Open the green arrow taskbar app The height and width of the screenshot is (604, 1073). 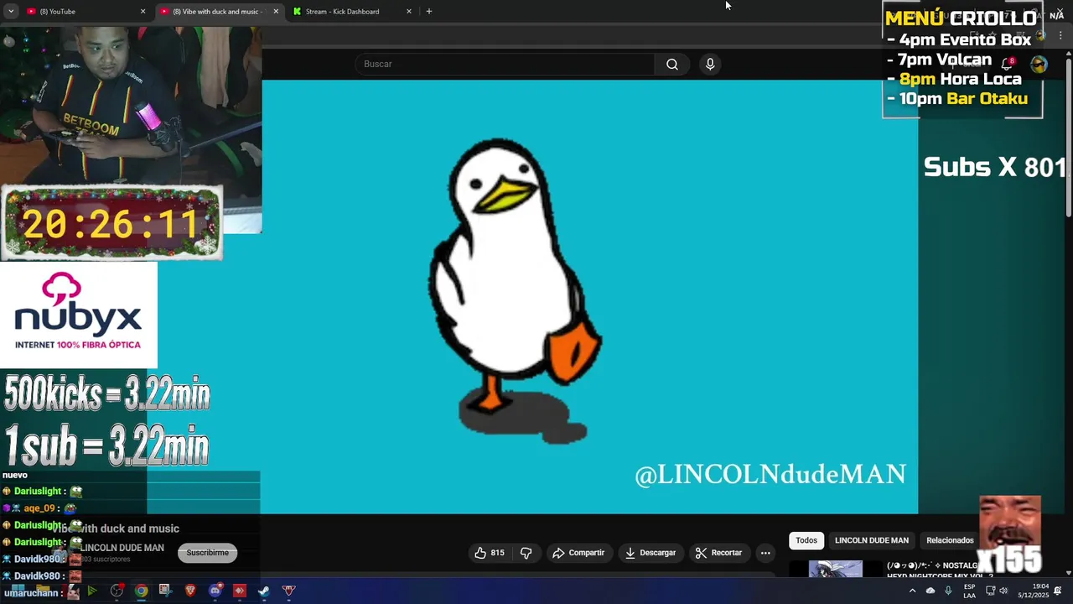(x=92, y=591)
